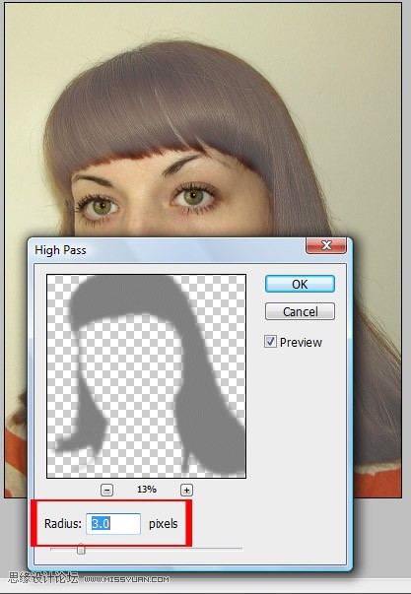
Task: Click the Radius value field
Action: [x=113, y=524]
